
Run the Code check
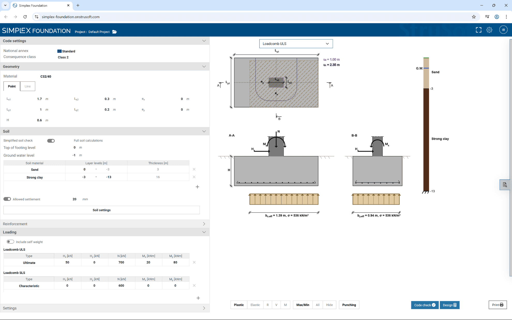pyautogui.click(x=425, y=305)
